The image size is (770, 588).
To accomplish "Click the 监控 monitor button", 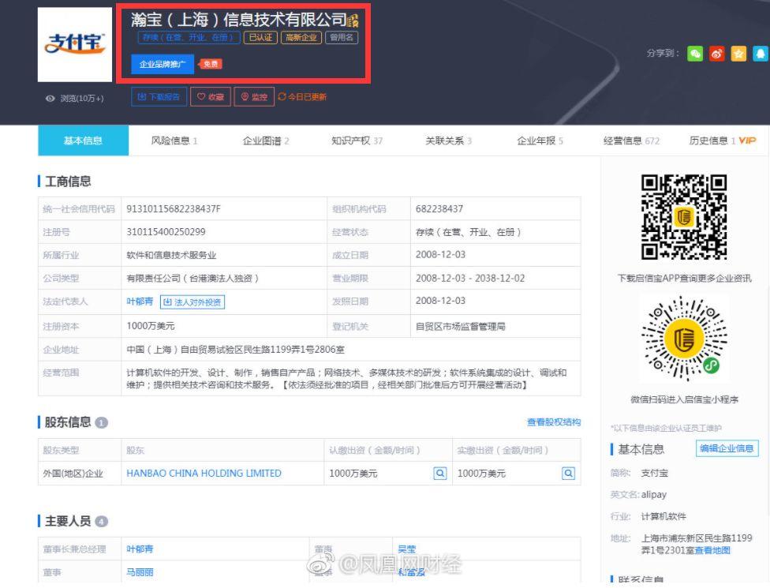I will [x=254, y=97].
